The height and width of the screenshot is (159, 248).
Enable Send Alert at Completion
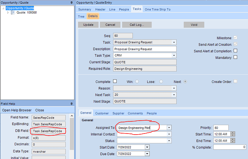pos(235,51)
